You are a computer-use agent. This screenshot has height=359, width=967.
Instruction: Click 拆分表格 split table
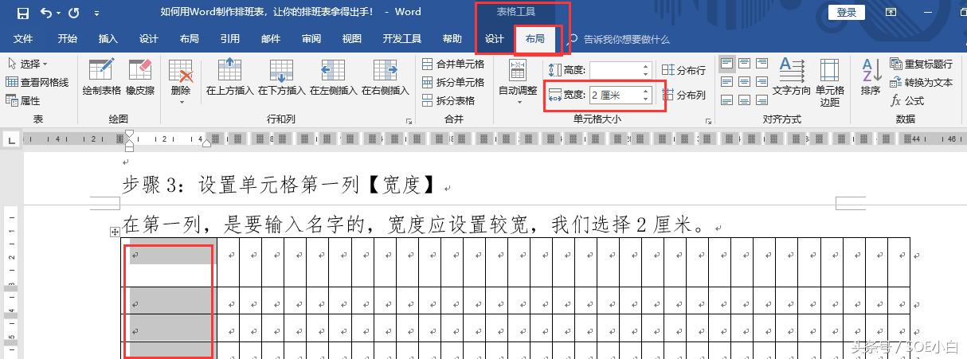coord(448,100)
